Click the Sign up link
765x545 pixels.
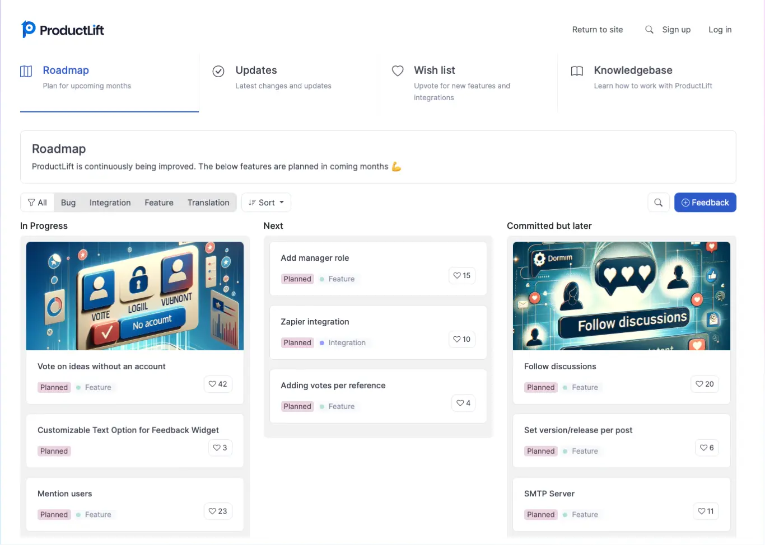676,30
